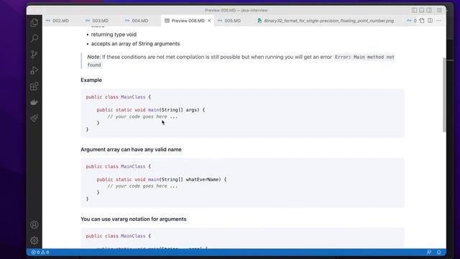The image size is (460, 259).
Task: Open notifications bell in status bar
Action: (x=438, y=253)
